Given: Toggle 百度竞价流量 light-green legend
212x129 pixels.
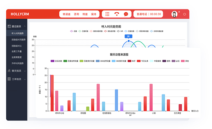Looking at the screenshot, I should 87,61.
